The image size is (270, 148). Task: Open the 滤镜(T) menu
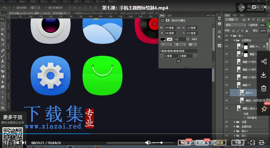click(77, 2)
